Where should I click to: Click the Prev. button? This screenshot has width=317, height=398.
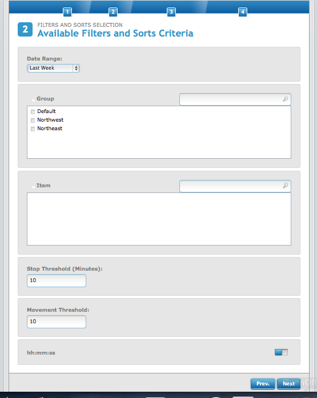click(263, 384)
